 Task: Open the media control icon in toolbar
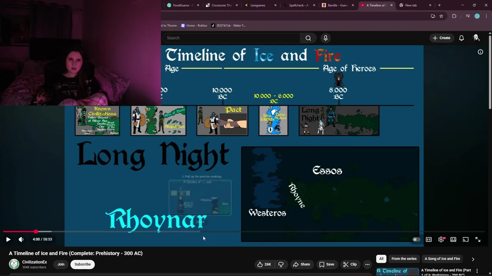pos(467,16)
